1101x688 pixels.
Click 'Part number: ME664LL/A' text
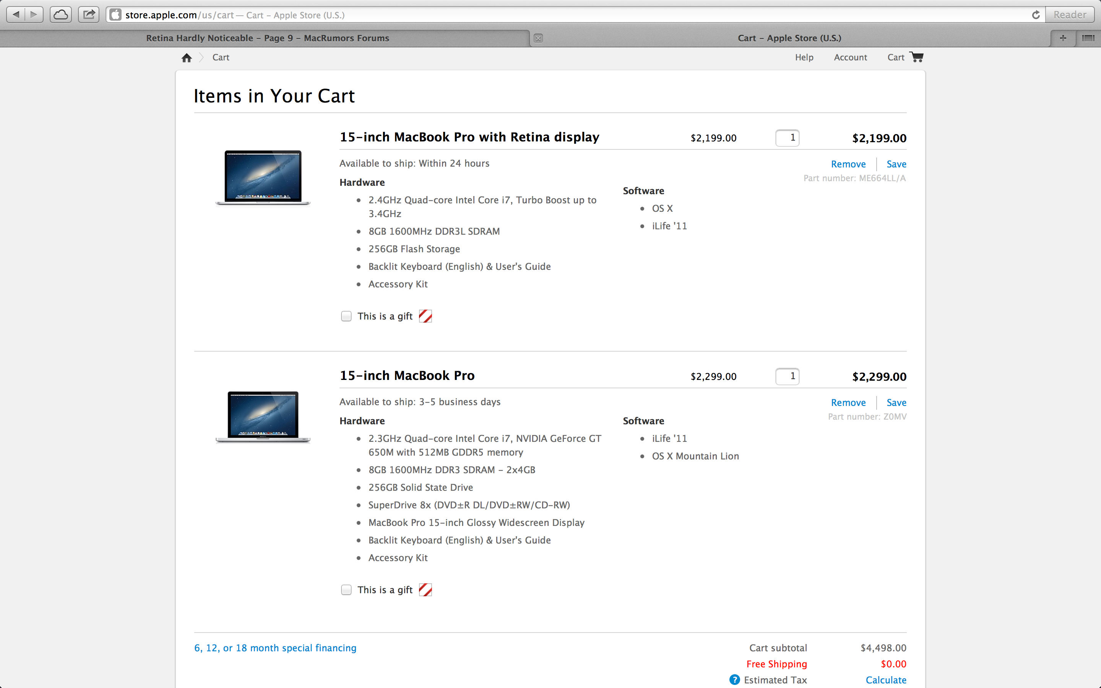854,178
